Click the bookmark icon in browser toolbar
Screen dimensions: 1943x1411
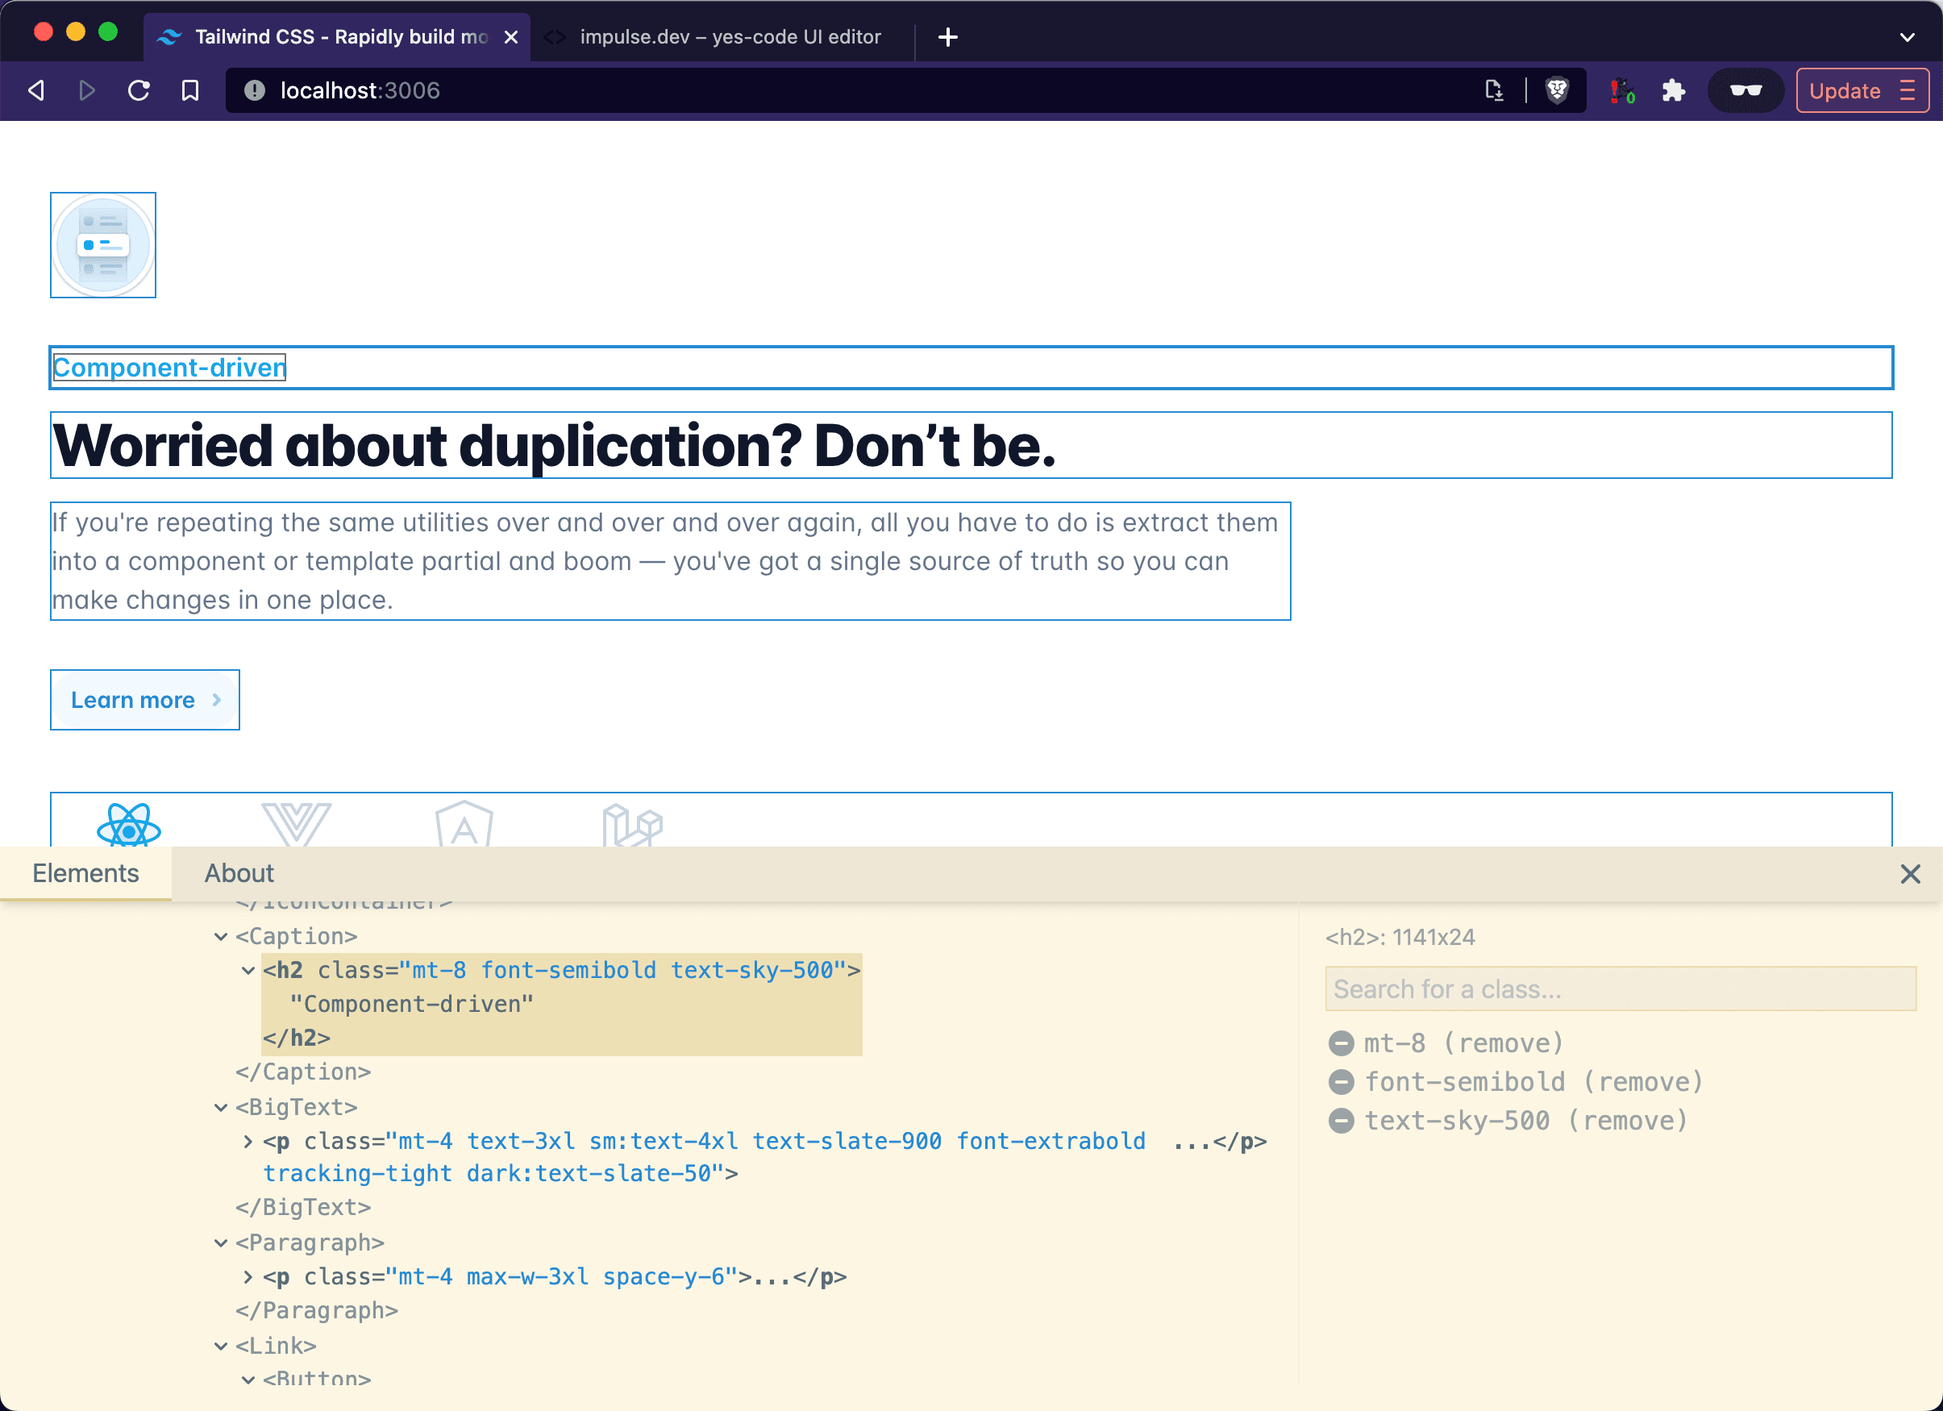click(190, 90)
